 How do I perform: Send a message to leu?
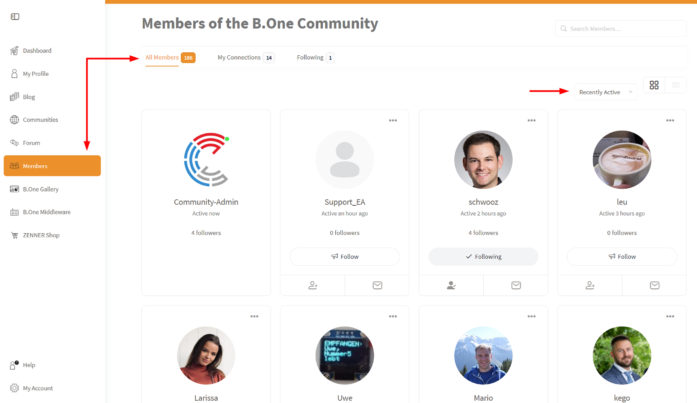[654, 285]
